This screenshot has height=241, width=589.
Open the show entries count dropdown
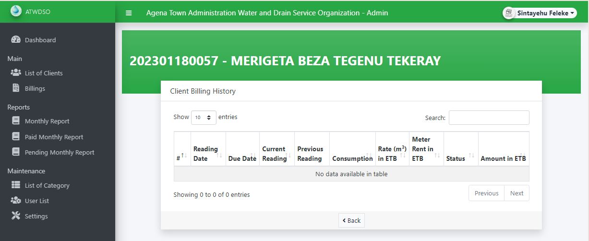click(x=204, y=117)
